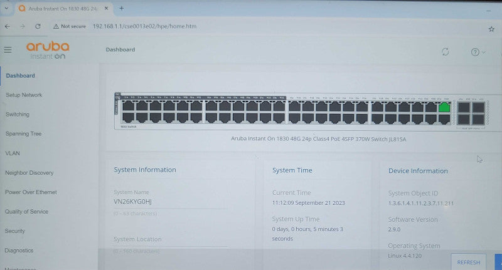Open the help question mark menu
The height and width of the screenshot is (270, 502).
(x=478, y=52)
